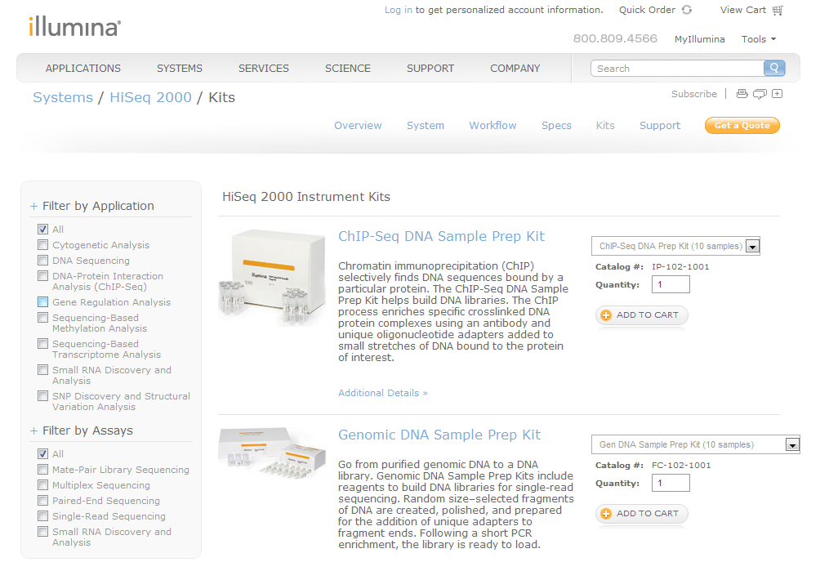
Task: Click the Get a Quote button
Action: (x=742, y=126)
